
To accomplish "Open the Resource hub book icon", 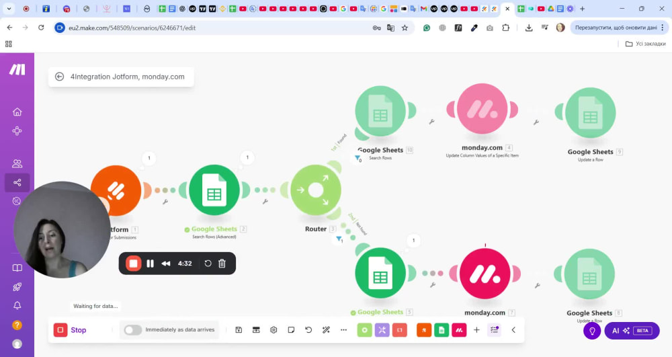I will (17, 268).
